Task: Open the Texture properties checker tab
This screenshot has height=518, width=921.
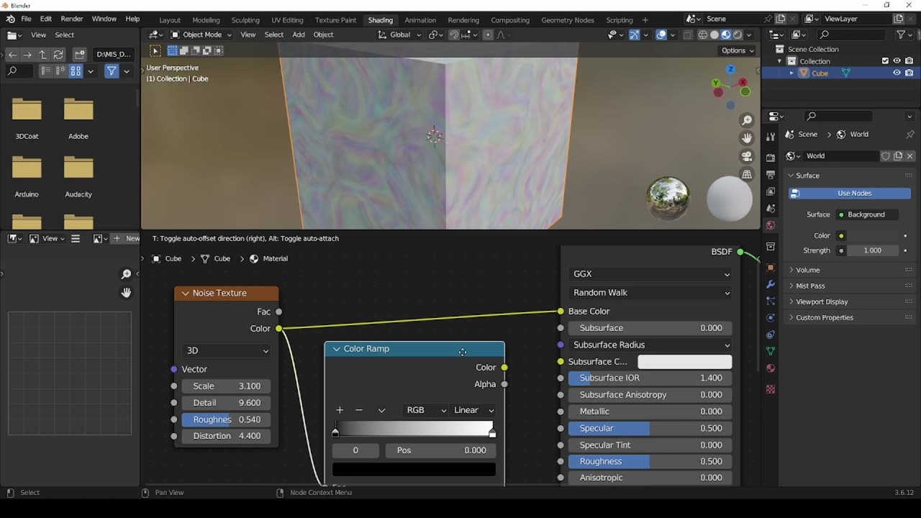Action: 771,389
